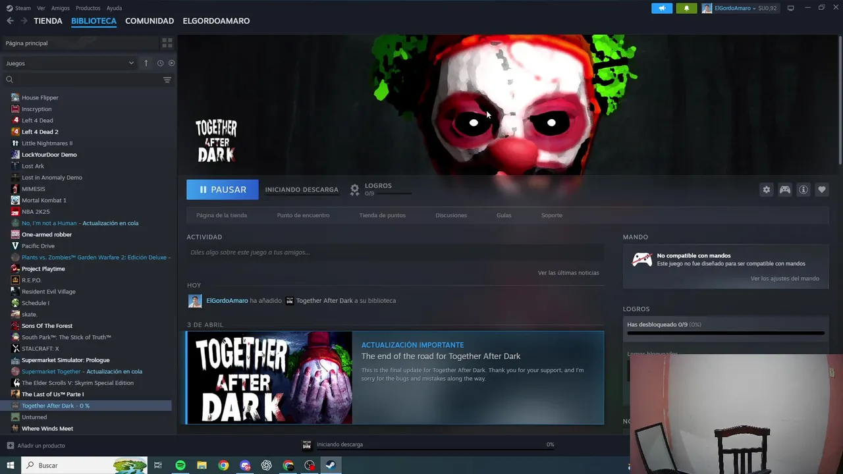The width and height of the screenshot is (843, 474).
Task: Click the activity text input field
Action: click(x=395, y=252)
